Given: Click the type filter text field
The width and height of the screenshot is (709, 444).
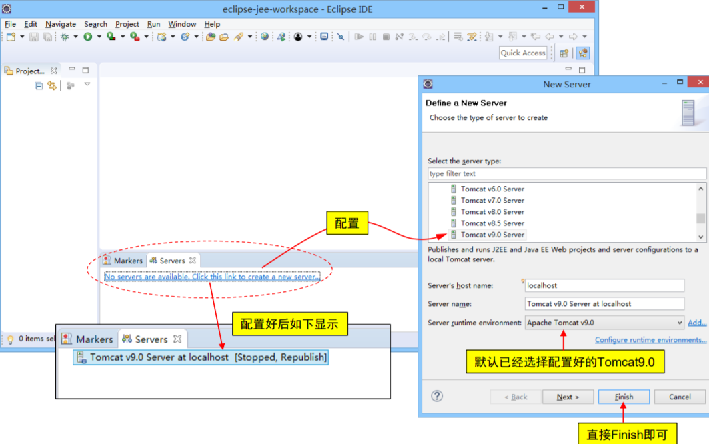Looking at the screenshot, I should point(566,173).
